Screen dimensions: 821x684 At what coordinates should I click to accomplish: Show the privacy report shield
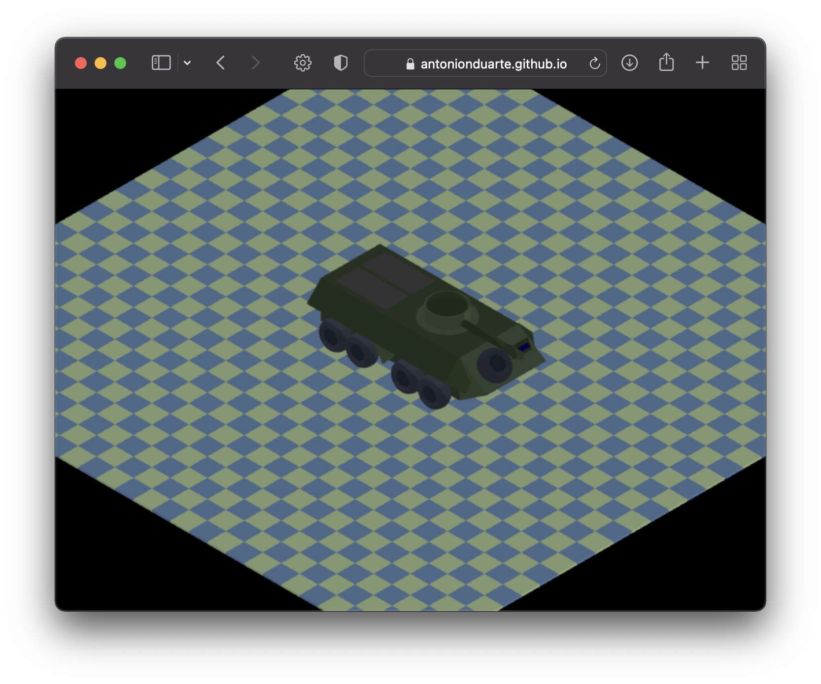[341, 63]
